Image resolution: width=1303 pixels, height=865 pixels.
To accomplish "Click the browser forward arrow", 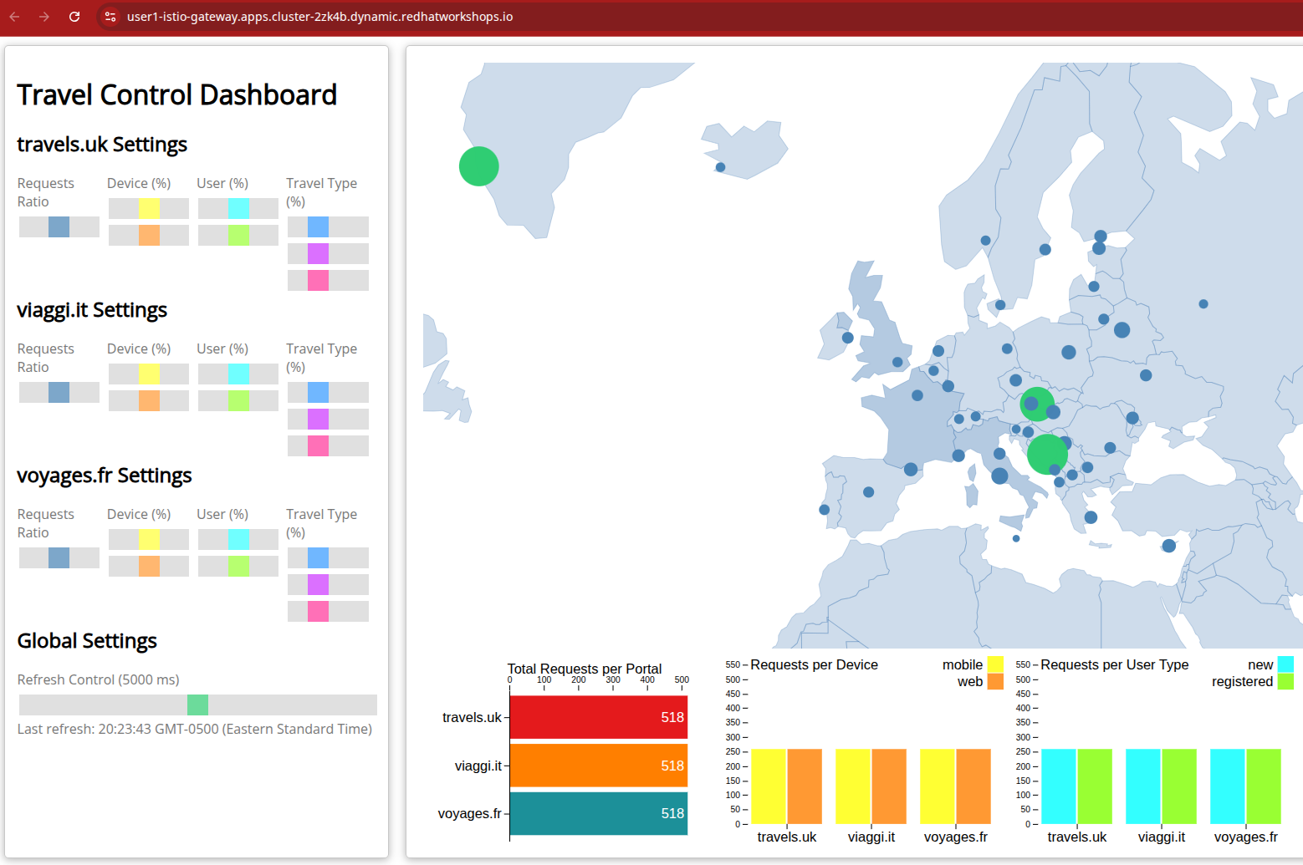I will [44, 17].
